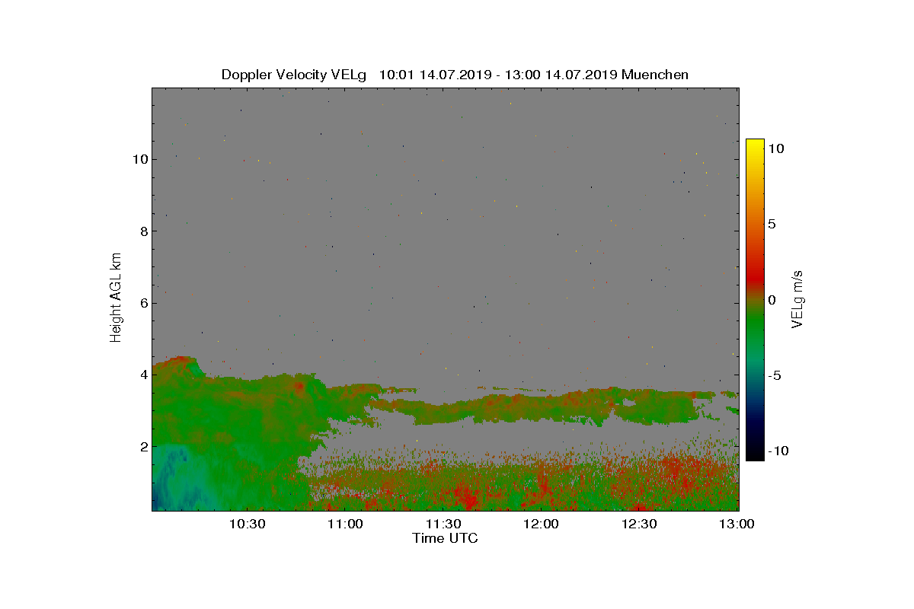Click the "VELg m/s" colorbar label
Image resolution: width=914 pixels, height=609 pixels.
coord(797,298)
